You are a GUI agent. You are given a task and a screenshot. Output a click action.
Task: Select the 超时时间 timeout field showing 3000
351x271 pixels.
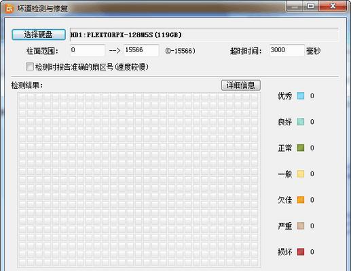(x=287, y=50)
